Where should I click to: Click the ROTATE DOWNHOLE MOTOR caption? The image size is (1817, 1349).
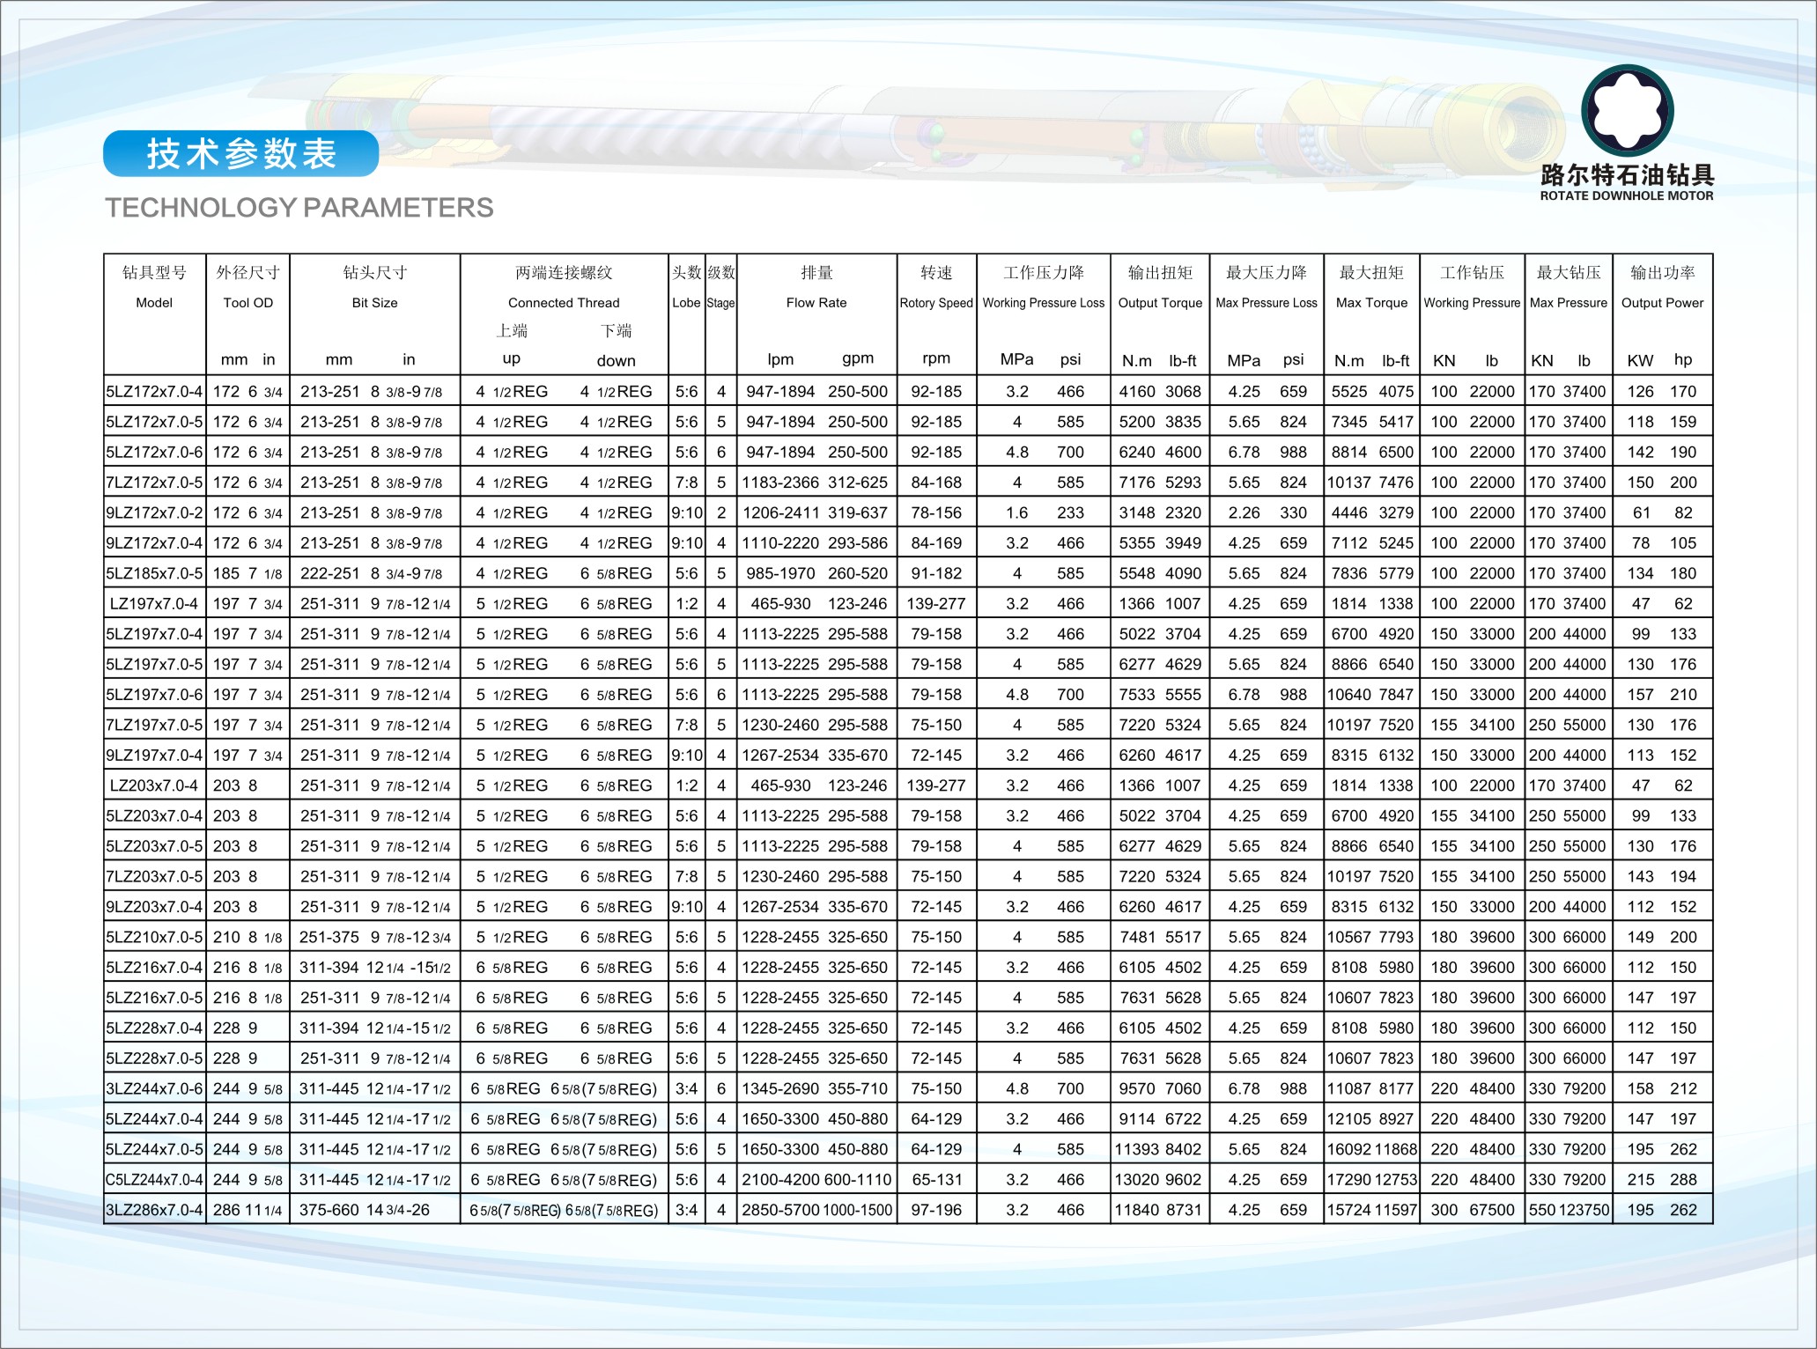1627,196
